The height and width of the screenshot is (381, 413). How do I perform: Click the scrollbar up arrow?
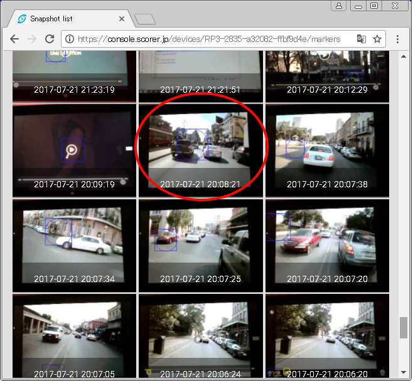(x=403, y=56)
